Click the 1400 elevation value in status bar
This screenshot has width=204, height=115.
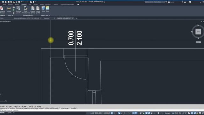tap(177, 113)
